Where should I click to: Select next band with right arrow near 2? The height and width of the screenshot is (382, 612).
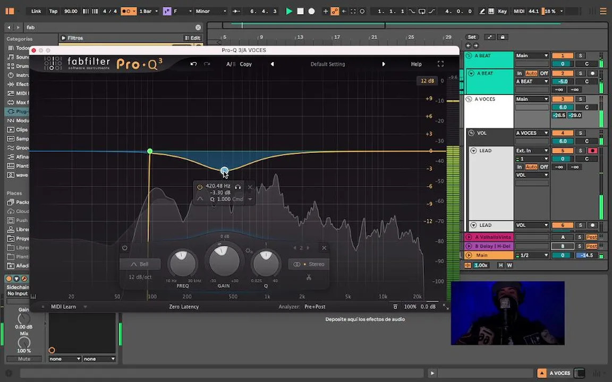coord(308,248)
